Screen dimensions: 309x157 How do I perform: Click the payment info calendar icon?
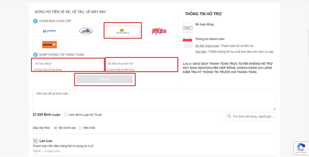188,42
